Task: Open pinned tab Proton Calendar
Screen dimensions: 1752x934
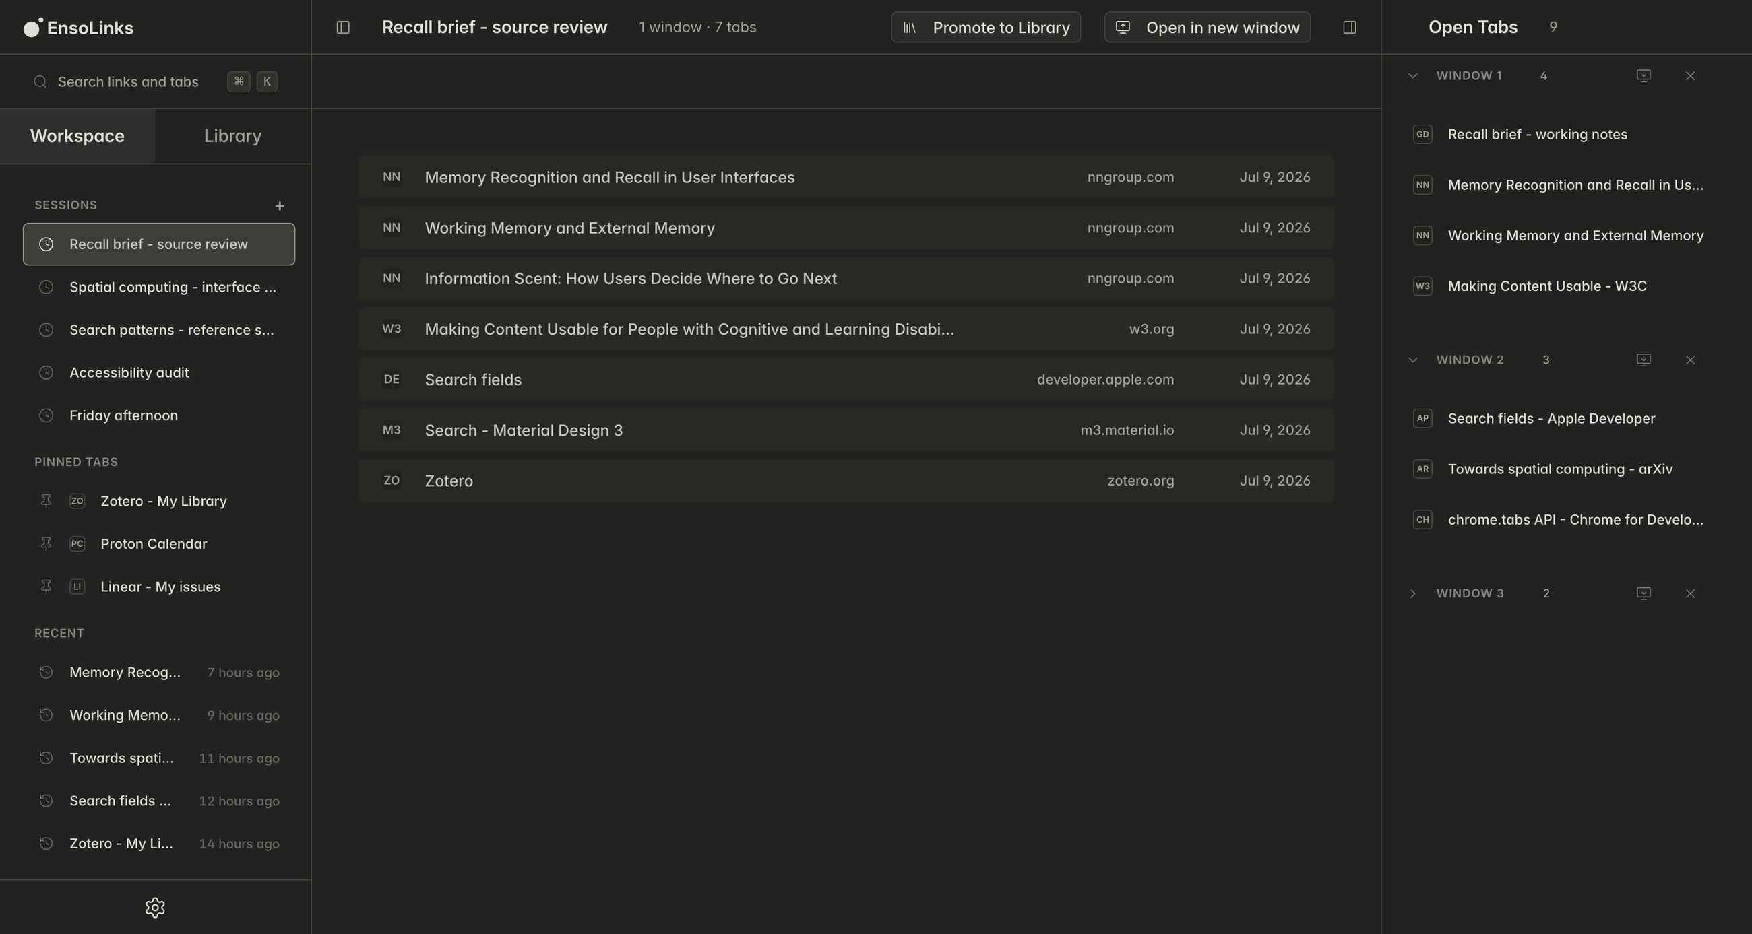Action: pyautogui.click(x=159, y=544)
